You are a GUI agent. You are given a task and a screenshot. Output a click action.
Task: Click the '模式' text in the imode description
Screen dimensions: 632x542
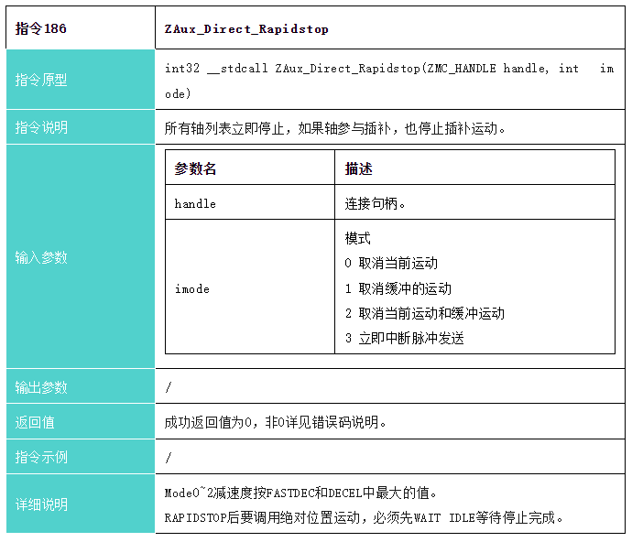pyautogui.click(x=357, y=238)
